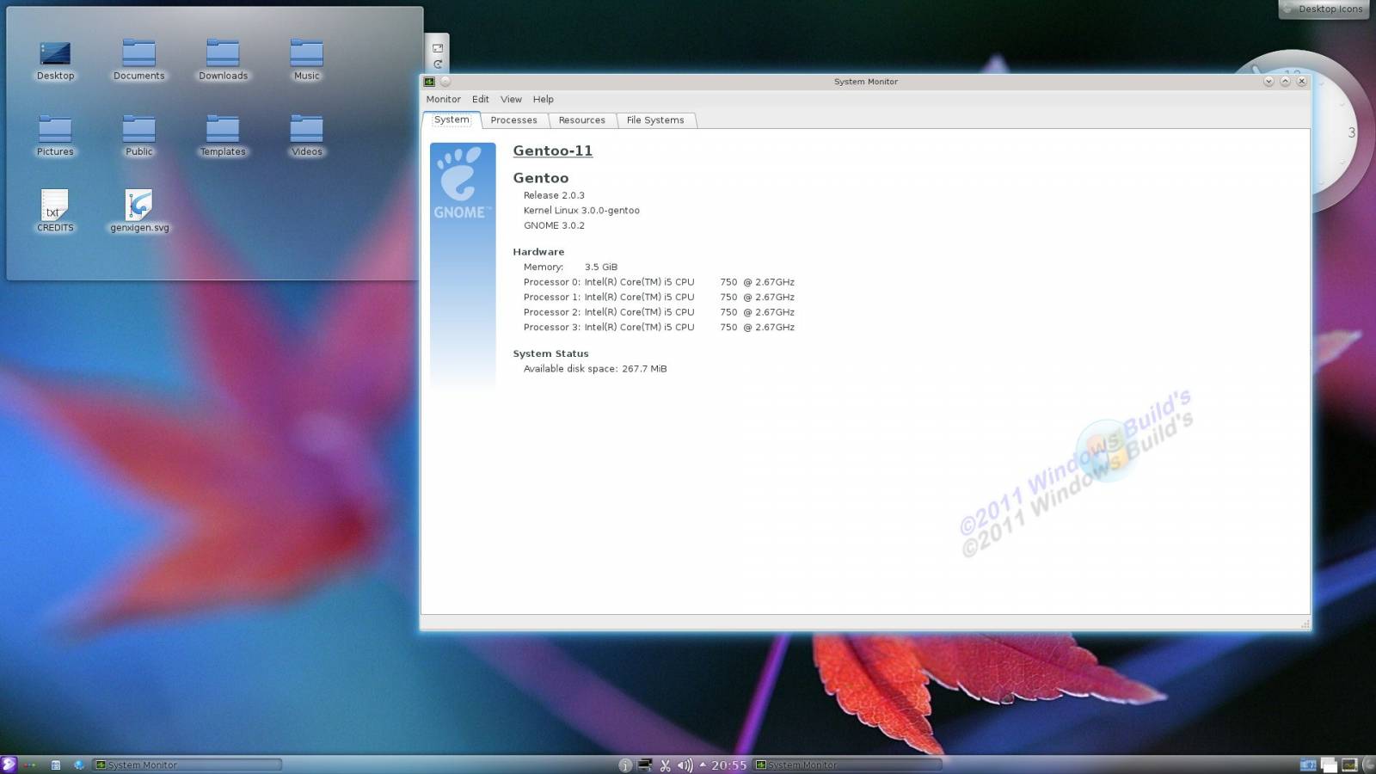1376x774 pixels.
Task: Open the Monitor menu
Action: (x=444, y=99)
